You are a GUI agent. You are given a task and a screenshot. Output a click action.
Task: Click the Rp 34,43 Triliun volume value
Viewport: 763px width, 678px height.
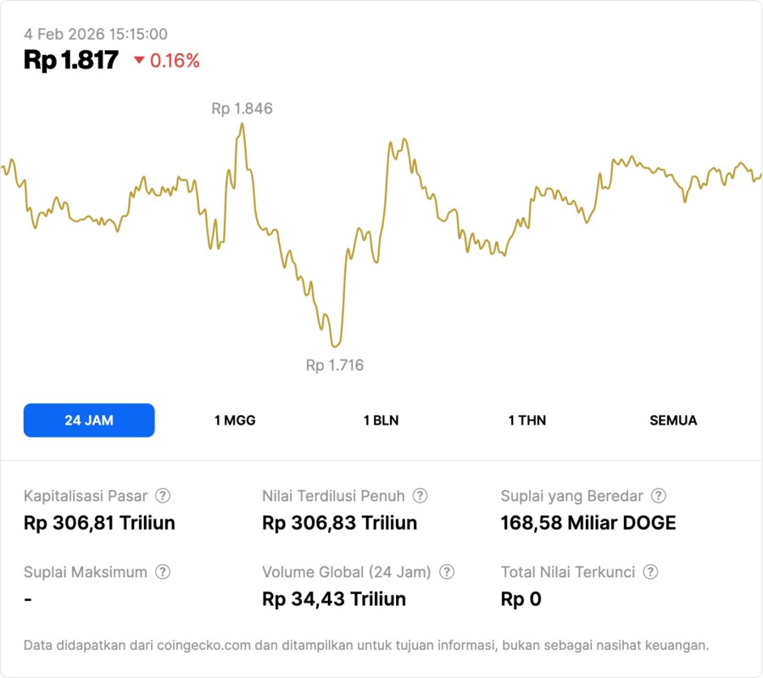(x=334, y=599)
